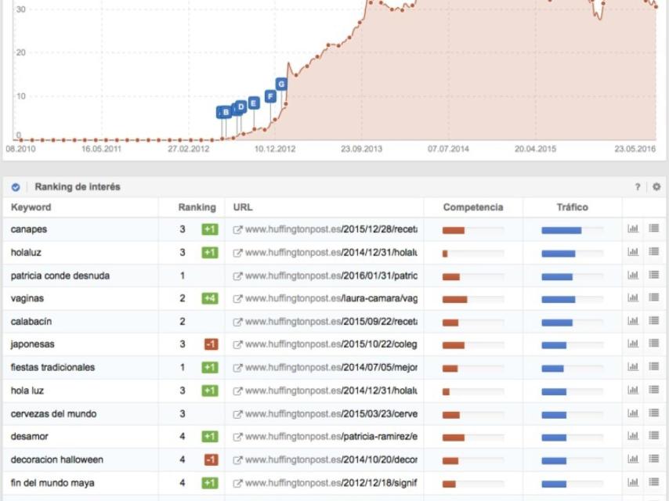This screenshot has width=669, height=501.
Task: Open the list icon for holaluz row
Action: [653, 252]
